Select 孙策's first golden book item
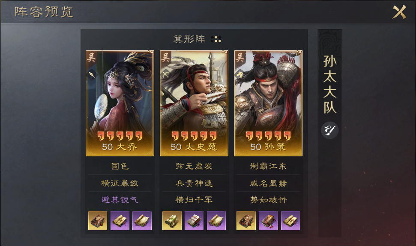Viewport: 416px width, 246px height. coord(246,221)
